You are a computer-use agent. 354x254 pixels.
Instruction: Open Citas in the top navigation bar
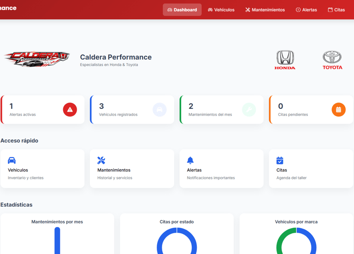[x=336, y=10]
